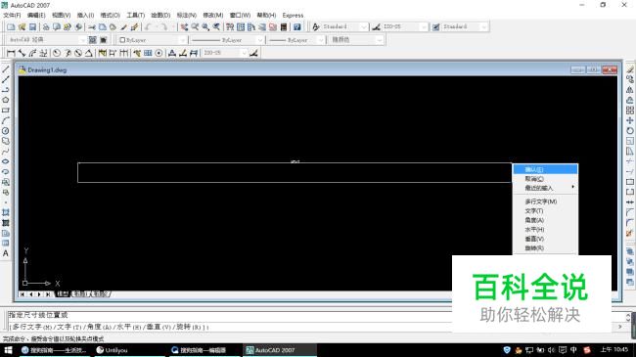636x357 pixels.
Task: Open Help with the question mark icon
Action: tap(297, 26)
